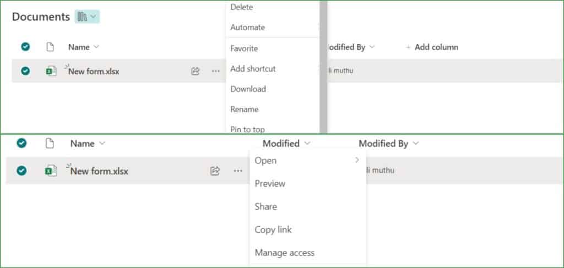Click the context menu's vertical scrollbar
The width and height of the screenshot is (564, 268).
click(323, 67)
